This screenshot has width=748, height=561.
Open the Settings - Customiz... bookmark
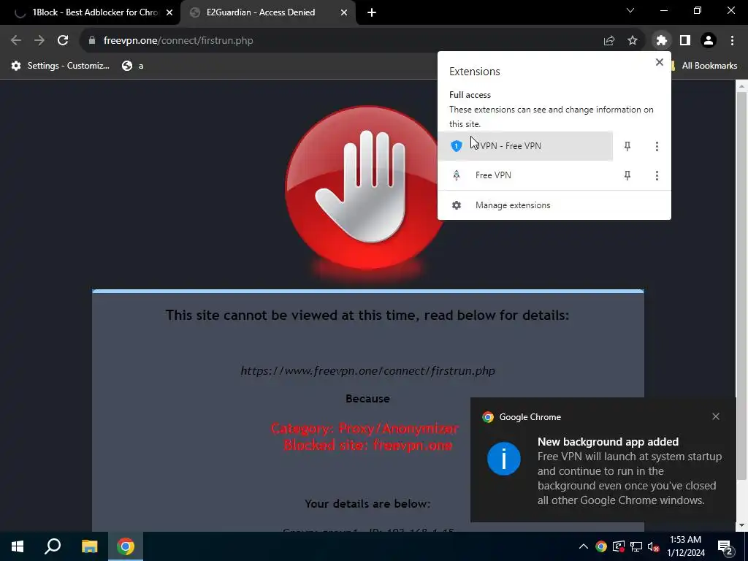click(60, 66)
